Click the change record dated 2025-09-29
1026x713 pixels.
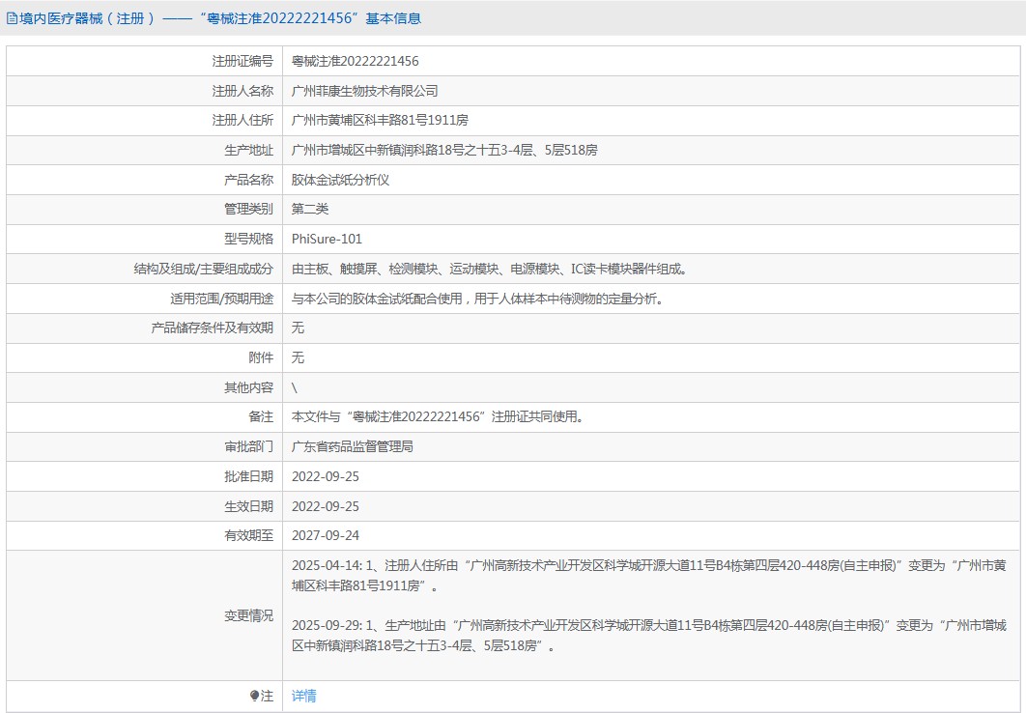click(x=648, y=636)
